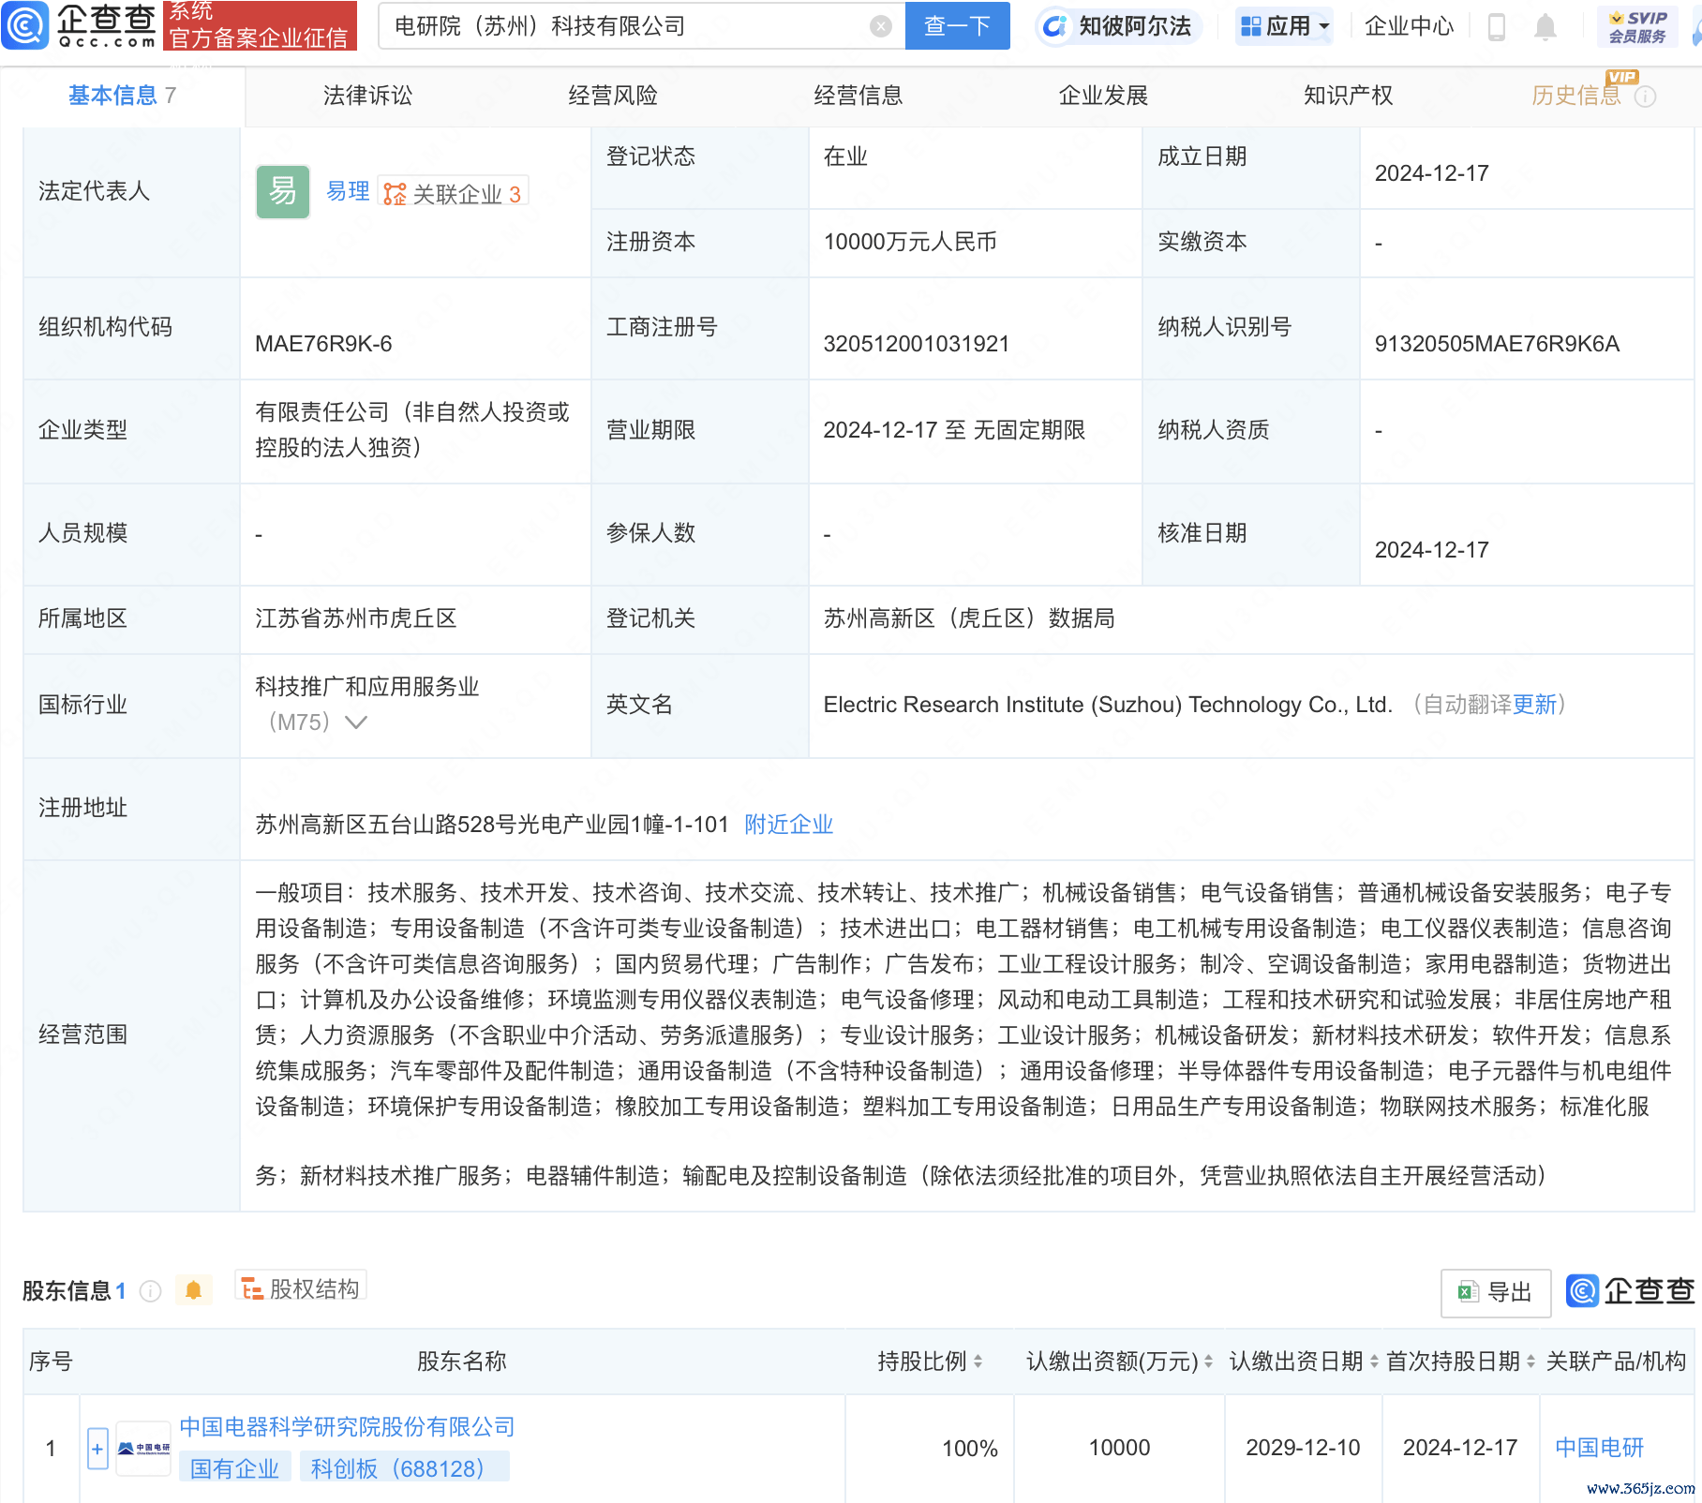Click shareholder alert bell icon
1702x1503 pixels.
point(193,1290)
